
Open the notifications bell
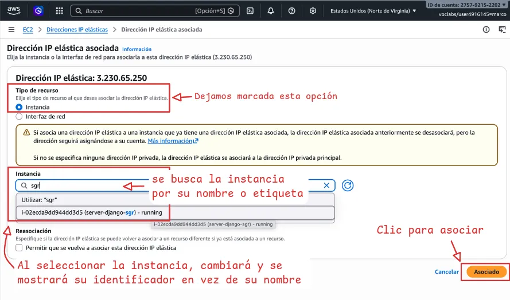coord(271,11)
